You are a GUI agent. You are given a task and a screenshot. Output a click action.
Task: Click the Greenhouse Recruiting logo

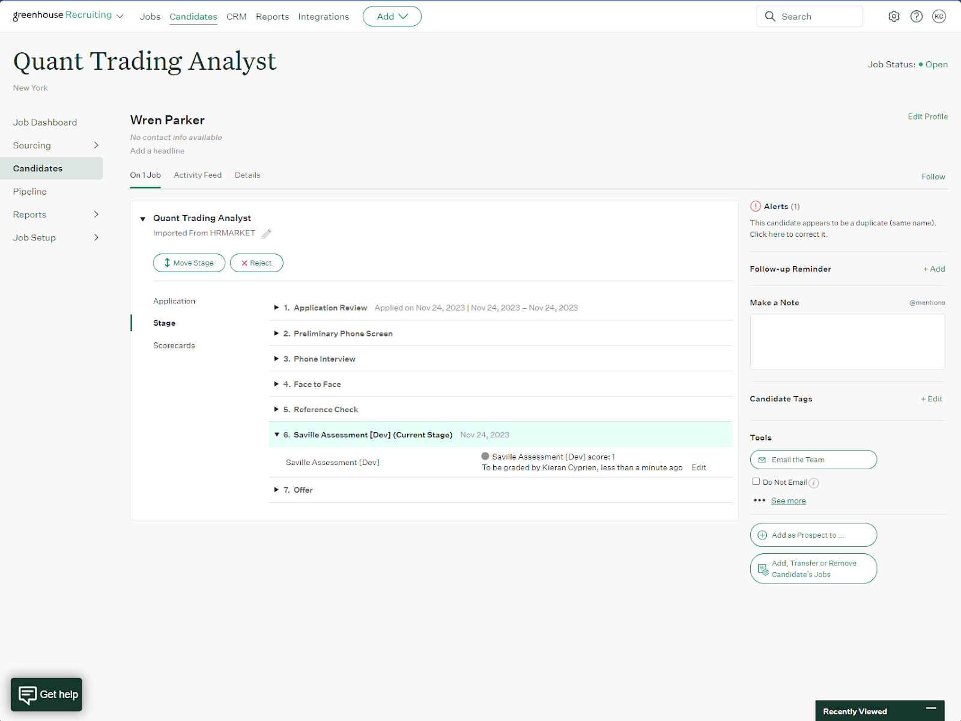coord(62,15)
